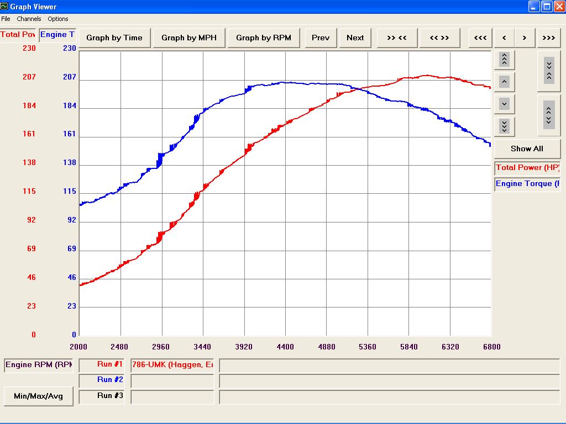Click the triple down chevron button
Screen dimensions: 566x424
(504, 126)
